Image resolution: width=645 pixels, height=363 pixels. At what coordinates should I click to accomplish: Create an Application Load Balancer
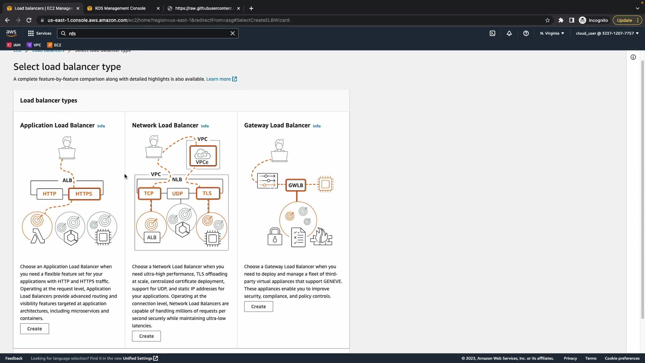(35, 329)
